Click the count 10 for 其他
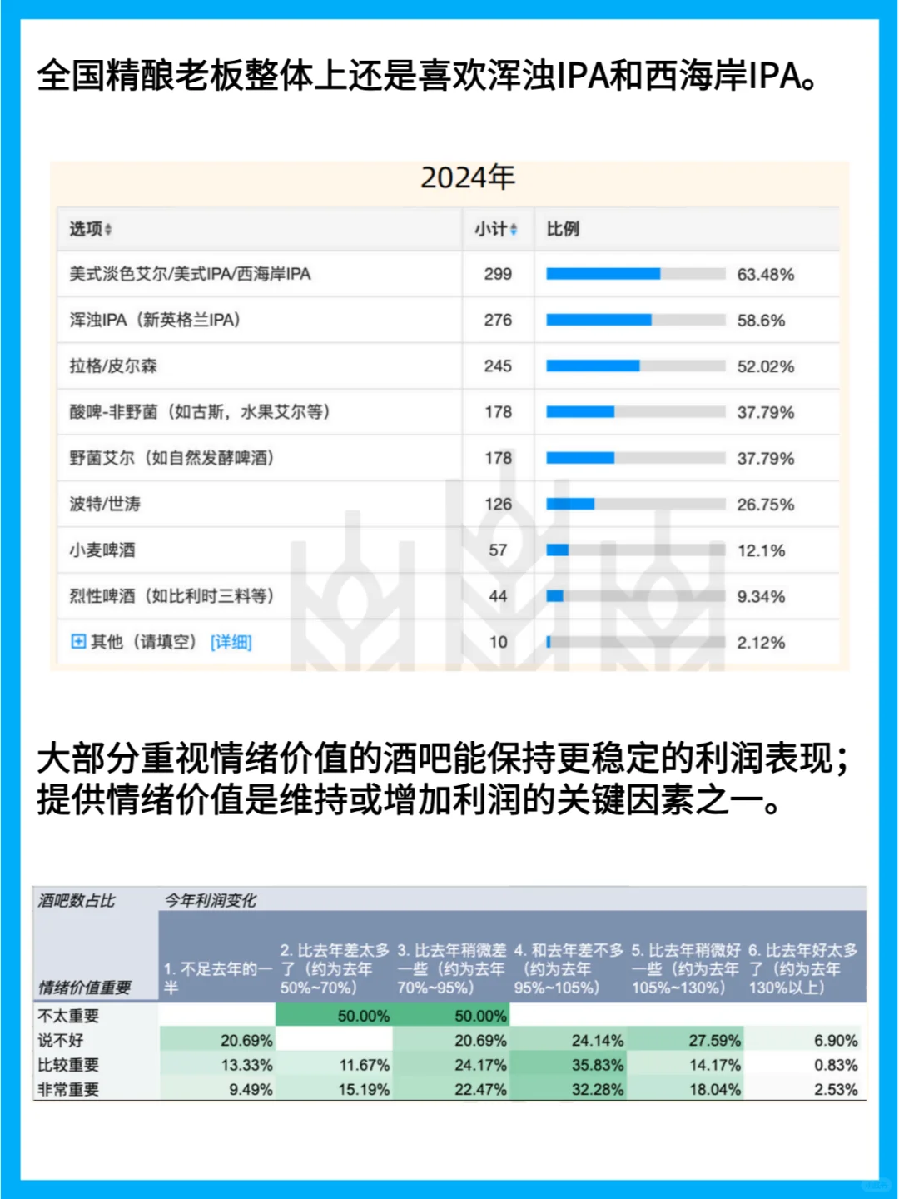 [498, 642]
